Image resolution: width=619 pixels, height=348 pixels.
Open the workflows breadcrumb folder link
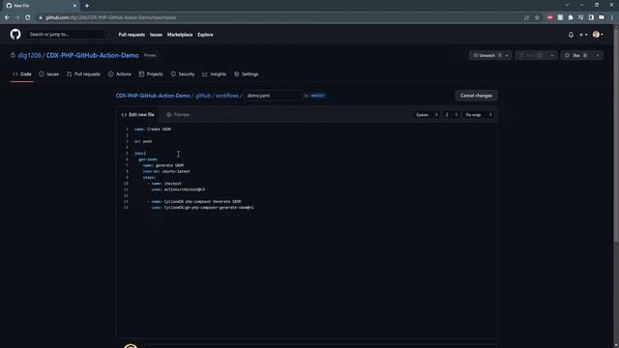227,96
